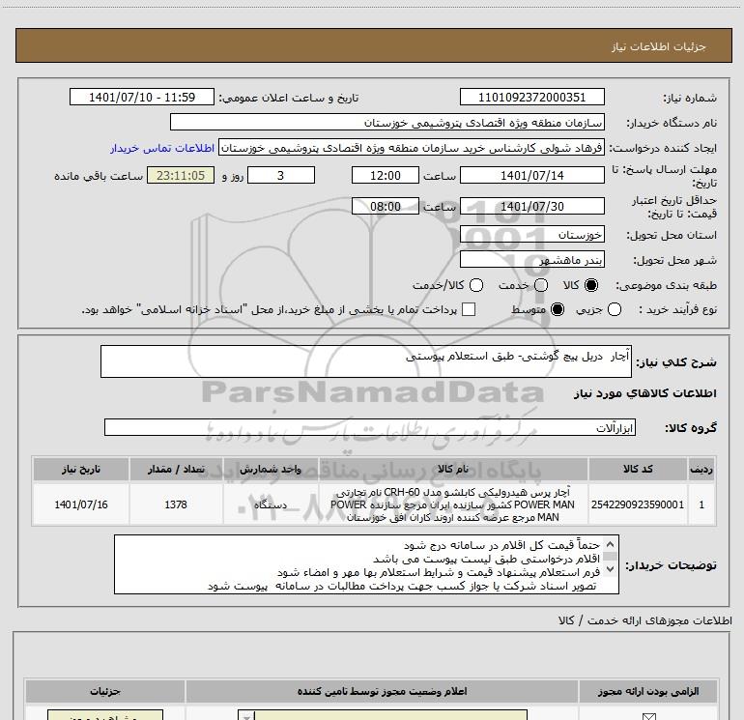This screenshot has height=720, width=744.
Task: Click the validity time field 08:00
Action: click(x=386, y=207)
